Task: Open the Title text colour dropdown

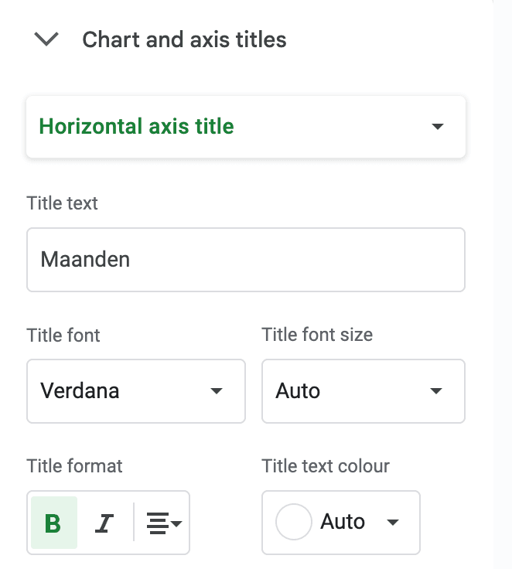Action: pos(340,523)
